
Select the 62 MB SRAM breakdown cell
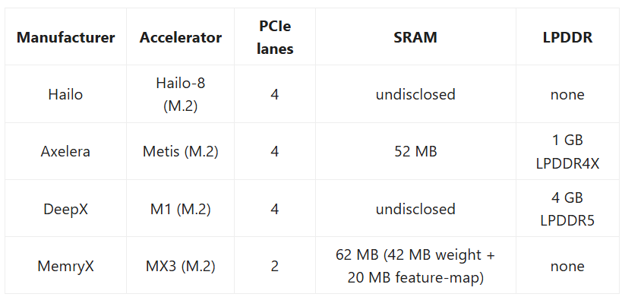(415, 266)
